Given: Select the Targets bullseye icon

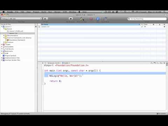Looking at the screenshot, I should pyautogui.click(x=4, y=44).
